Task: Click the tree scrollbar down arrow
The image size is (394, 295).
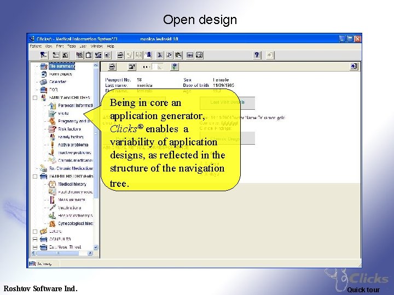Action: coord(95,247)
